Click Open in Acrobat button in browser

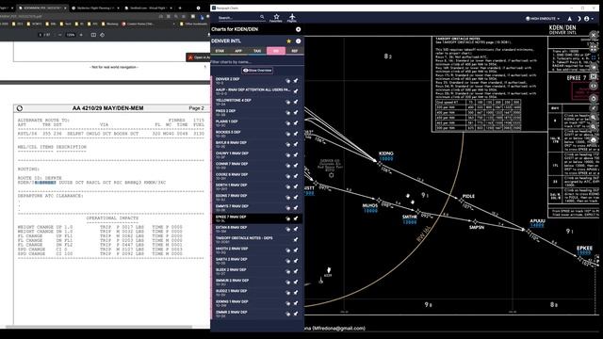coord(199,57)
